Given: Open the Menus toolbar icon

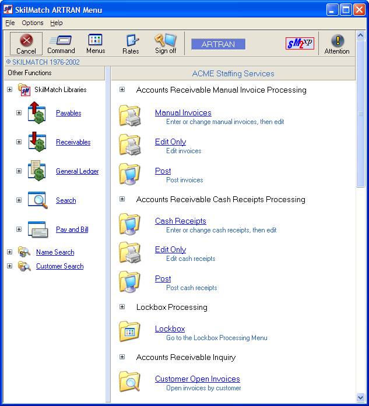Looking at the screenshot, I should 96,40.
